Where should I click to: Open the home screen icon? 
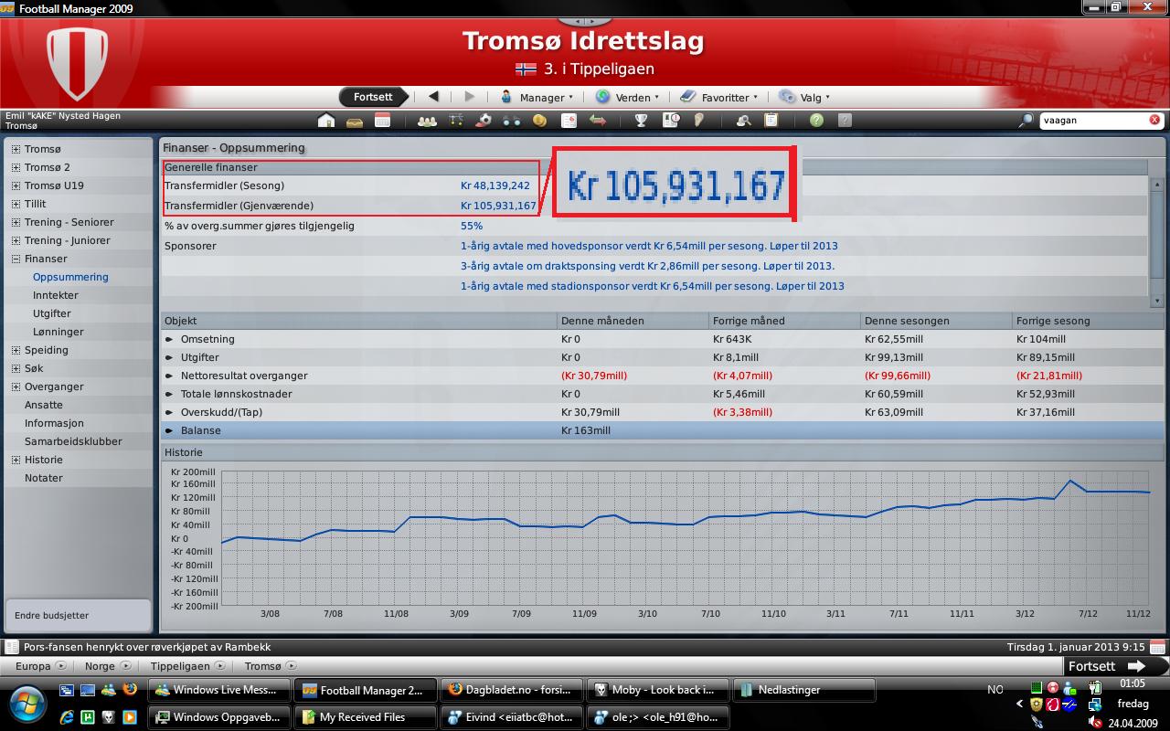325,120
